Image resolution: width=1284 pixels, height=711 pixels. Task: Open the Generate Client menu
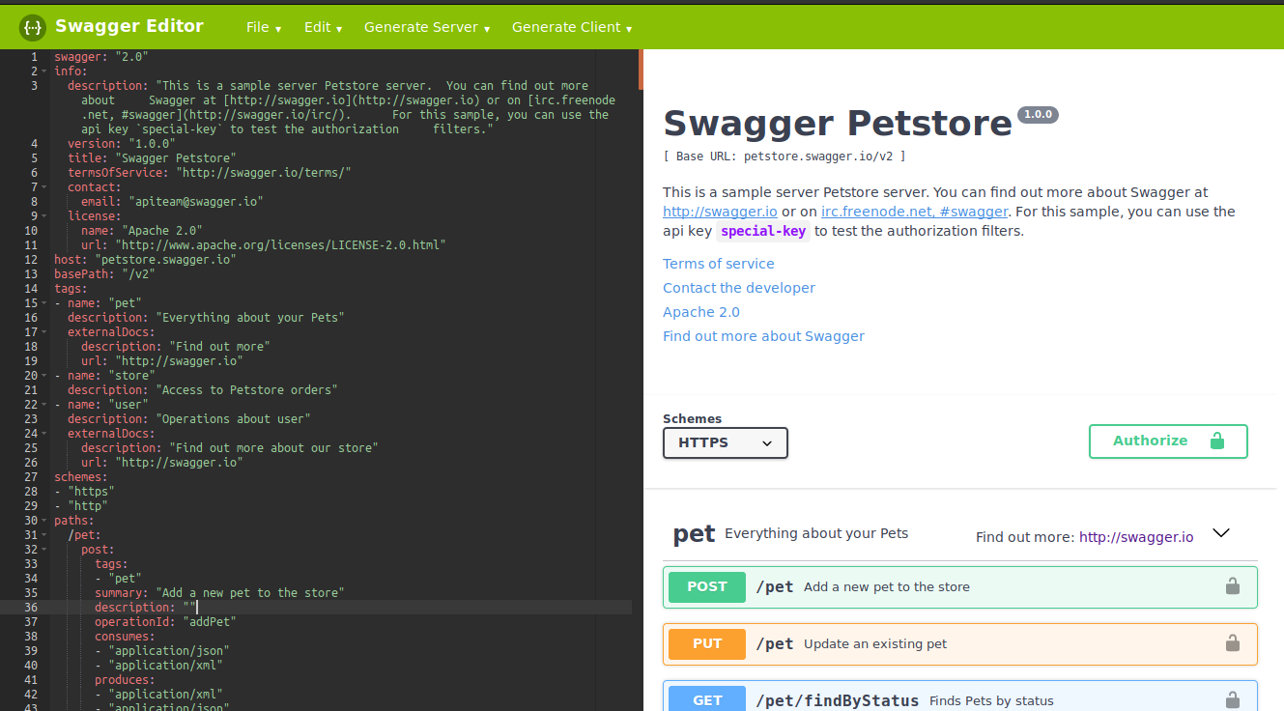point(571,27)
